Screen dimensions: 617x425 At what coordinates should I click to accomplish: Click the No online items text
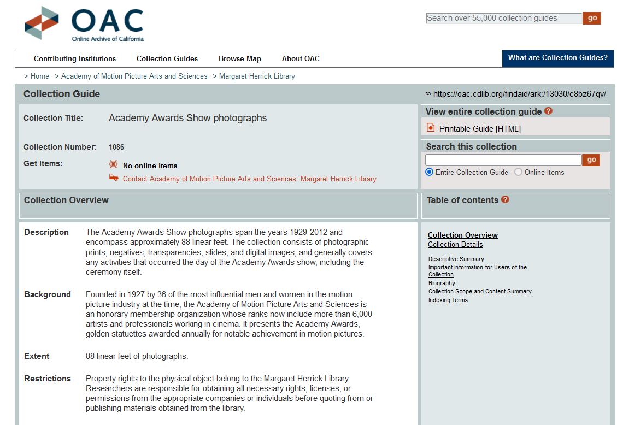[x=150, y=166]
